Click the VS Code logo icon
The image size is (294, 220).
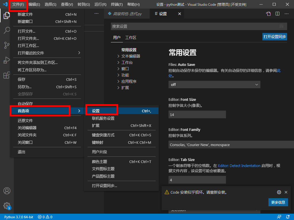(5, 4)
